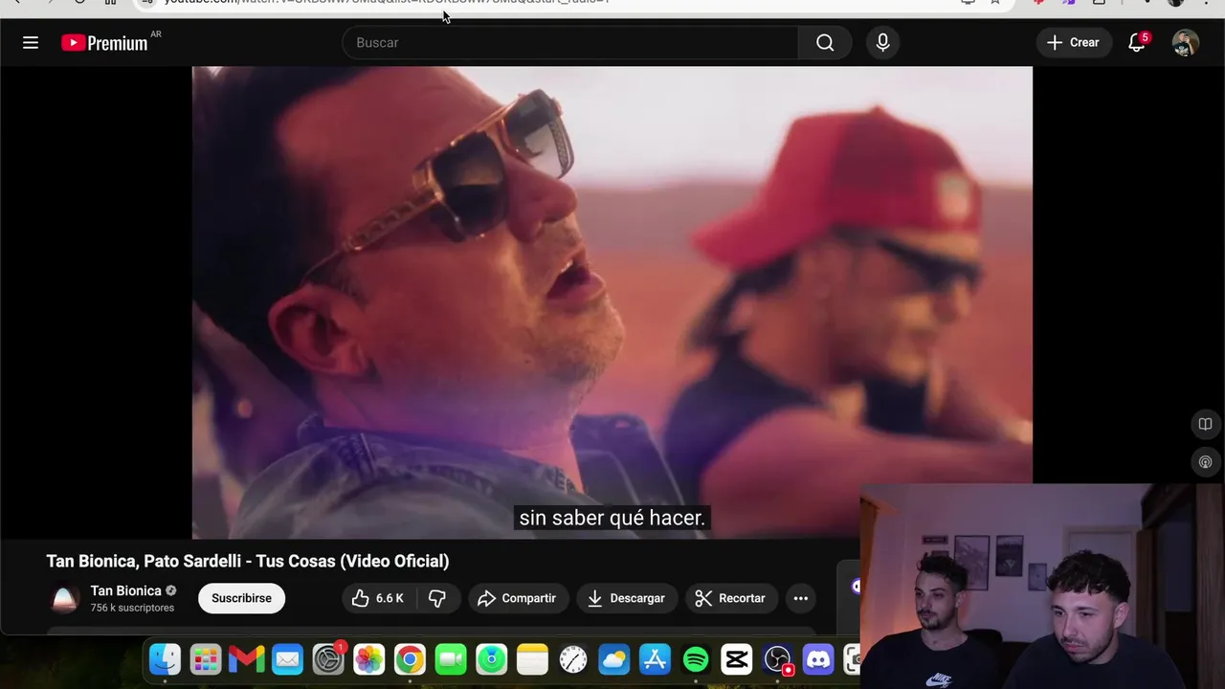Open the YouTube hamburger guide menu
This screenshot has height=689, width=1225.
[31, 42]
